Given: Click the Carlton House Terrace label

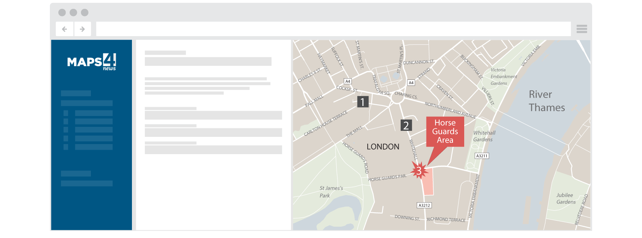Looking at the screenshot, I should 326,123.
